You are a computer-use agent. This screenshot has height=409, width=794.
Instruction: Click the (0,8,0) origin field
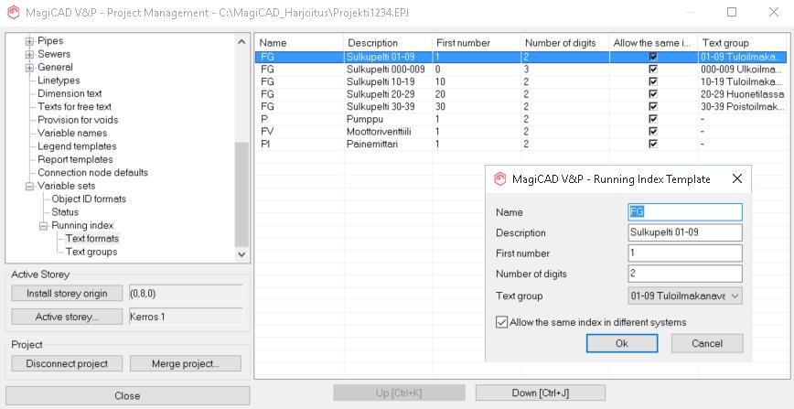pyautogui.click(x=186, y=294)
